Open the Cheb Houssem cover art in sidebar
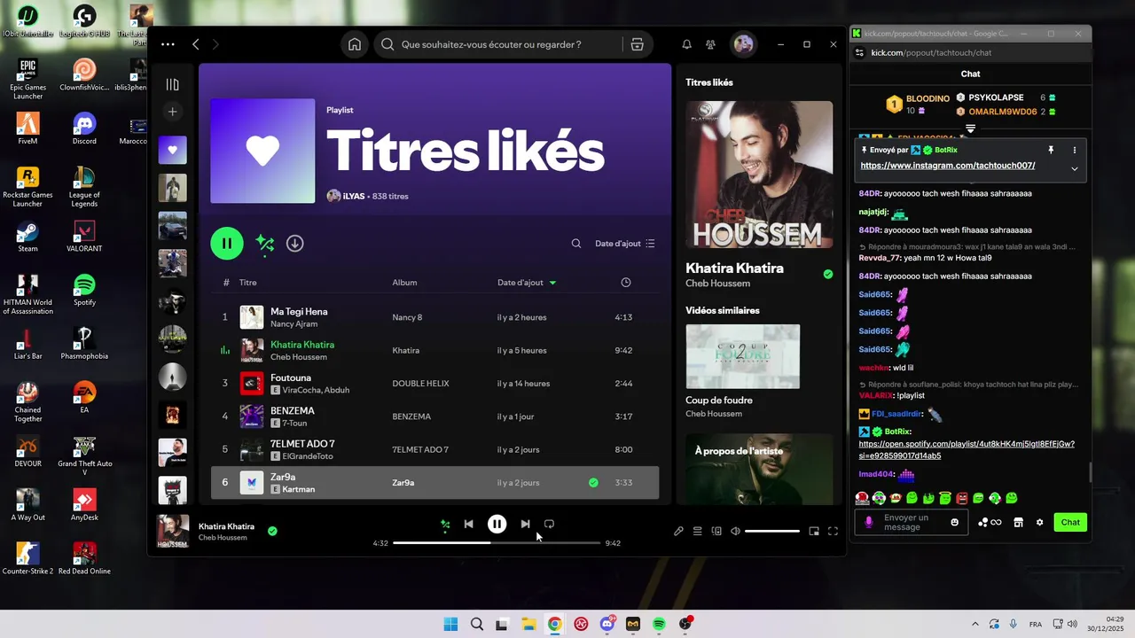The width and height of the screenshot is (1135, 638). pyautogui.click(x=759, y=175)
